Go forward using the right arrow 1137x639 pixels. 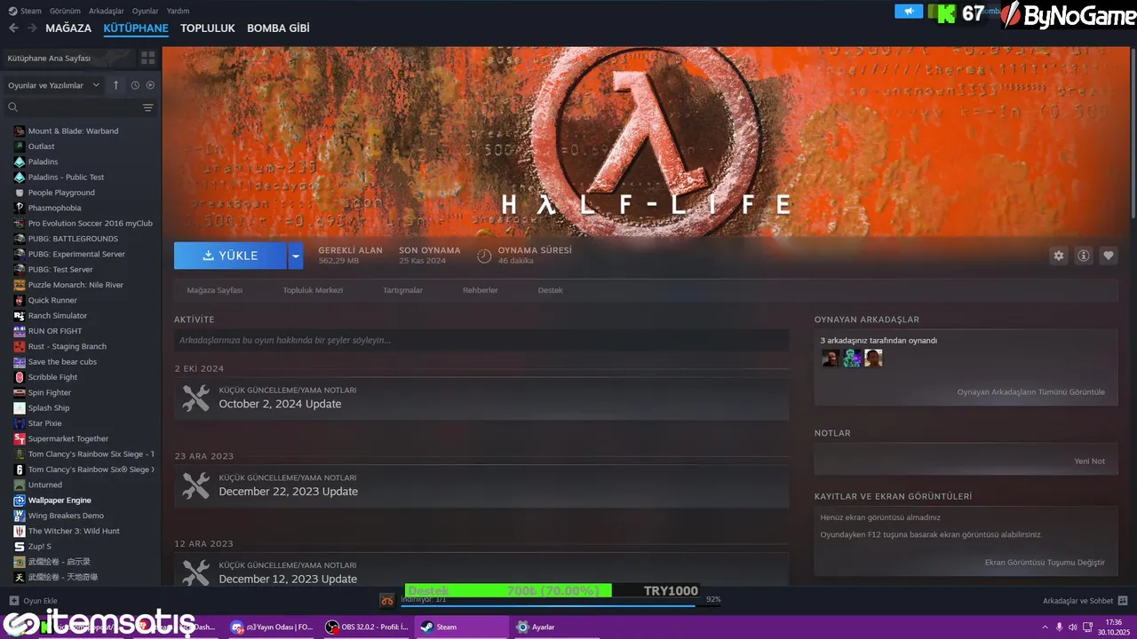click(32, 28)
